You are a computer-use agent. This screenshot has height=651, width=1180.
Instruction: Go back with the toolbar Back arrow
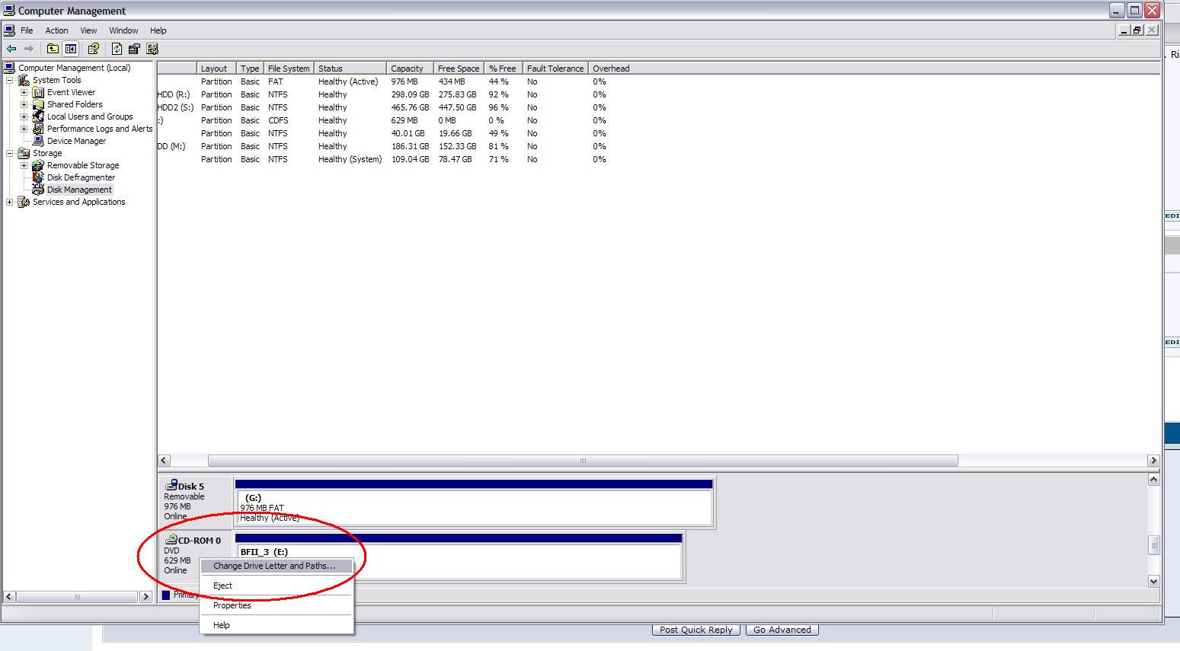click(11, 49)
